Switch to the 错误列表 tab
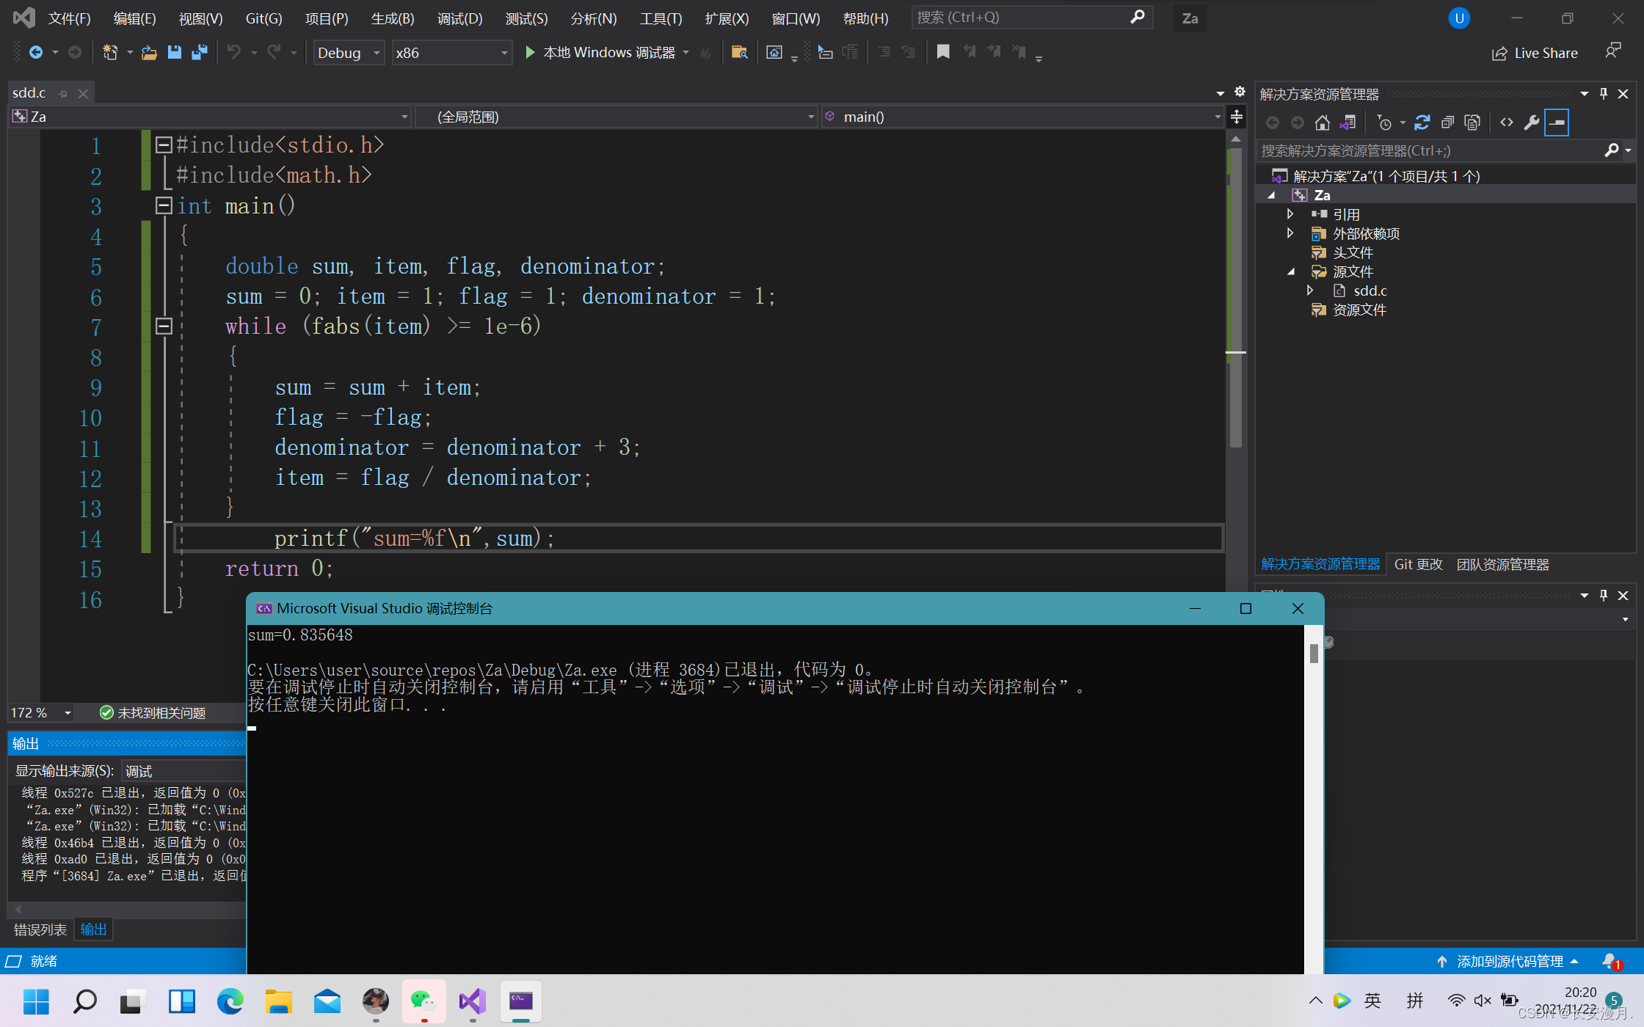 coord(40,929)
